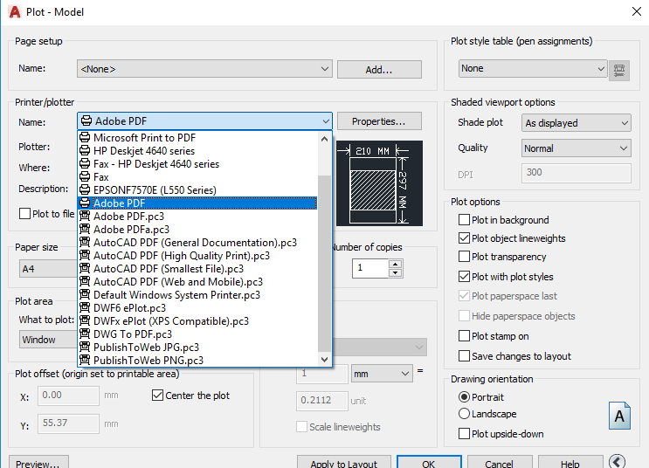The height and width of the screenshot is (468, 649).
Task: Select AutoCAD PDF (High Quality Print).pc3
Action: 197,256
